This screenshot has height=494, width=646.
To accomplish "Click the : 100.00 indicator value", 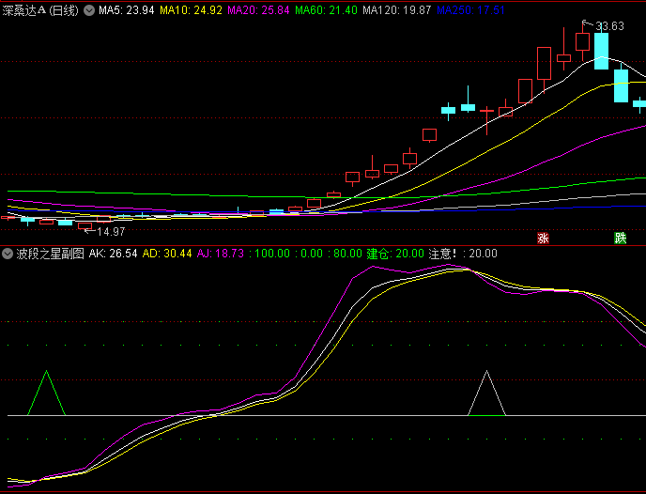I will tap(269, 254).
